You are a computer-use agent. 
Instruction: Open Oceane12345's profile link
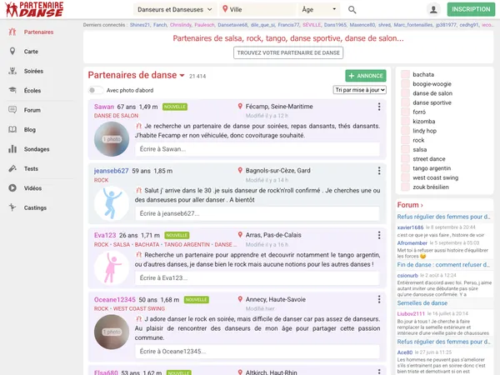(x=115, y=299)
